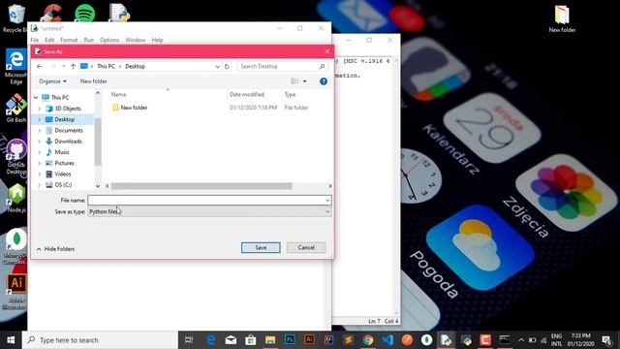Viewport: 620px width, 349px height.
Task: Open File Explorer from taskbar
Action: click(x=270, y=340)
